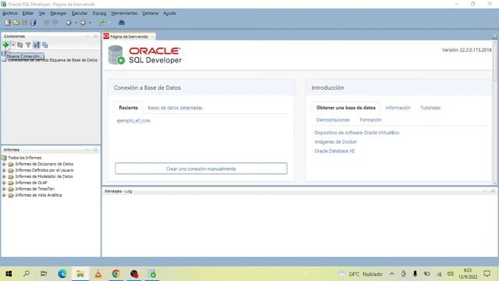Open the Oracle Database XE link
Screen dimensions: 499x281
(334, 151)
